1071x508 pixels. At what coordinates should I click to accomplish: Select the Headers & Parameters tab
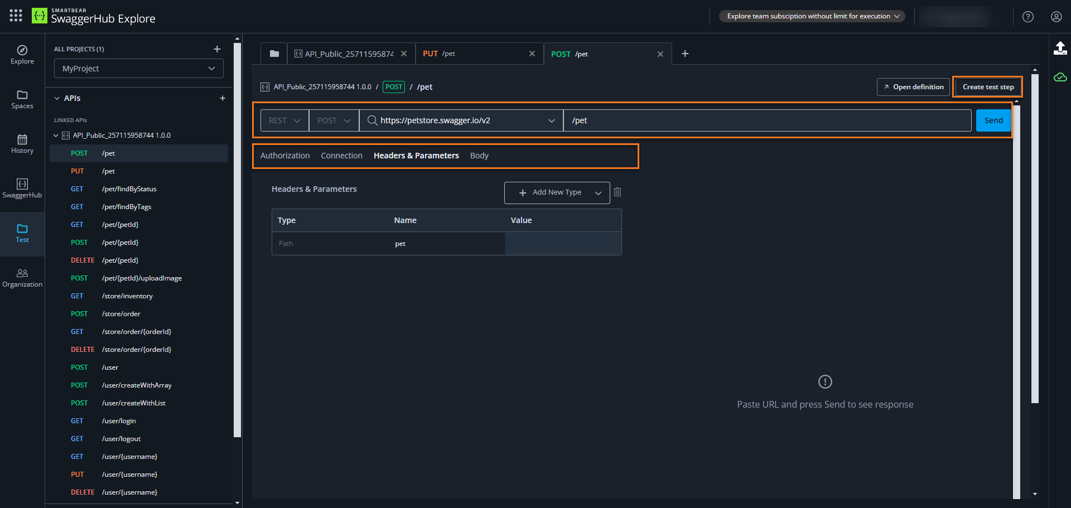pos(416,156)
